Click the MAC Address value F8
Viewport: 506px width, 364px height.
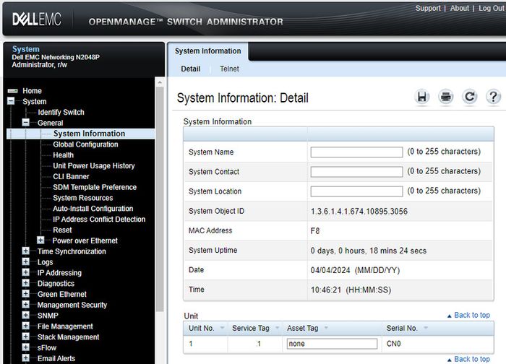(315, 231)
